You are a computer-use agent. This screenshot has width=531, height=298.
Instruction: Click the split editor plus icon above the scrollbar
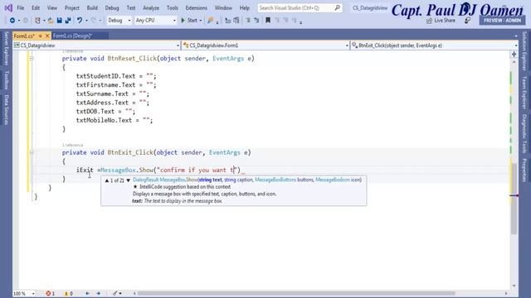tap(514, 54)
